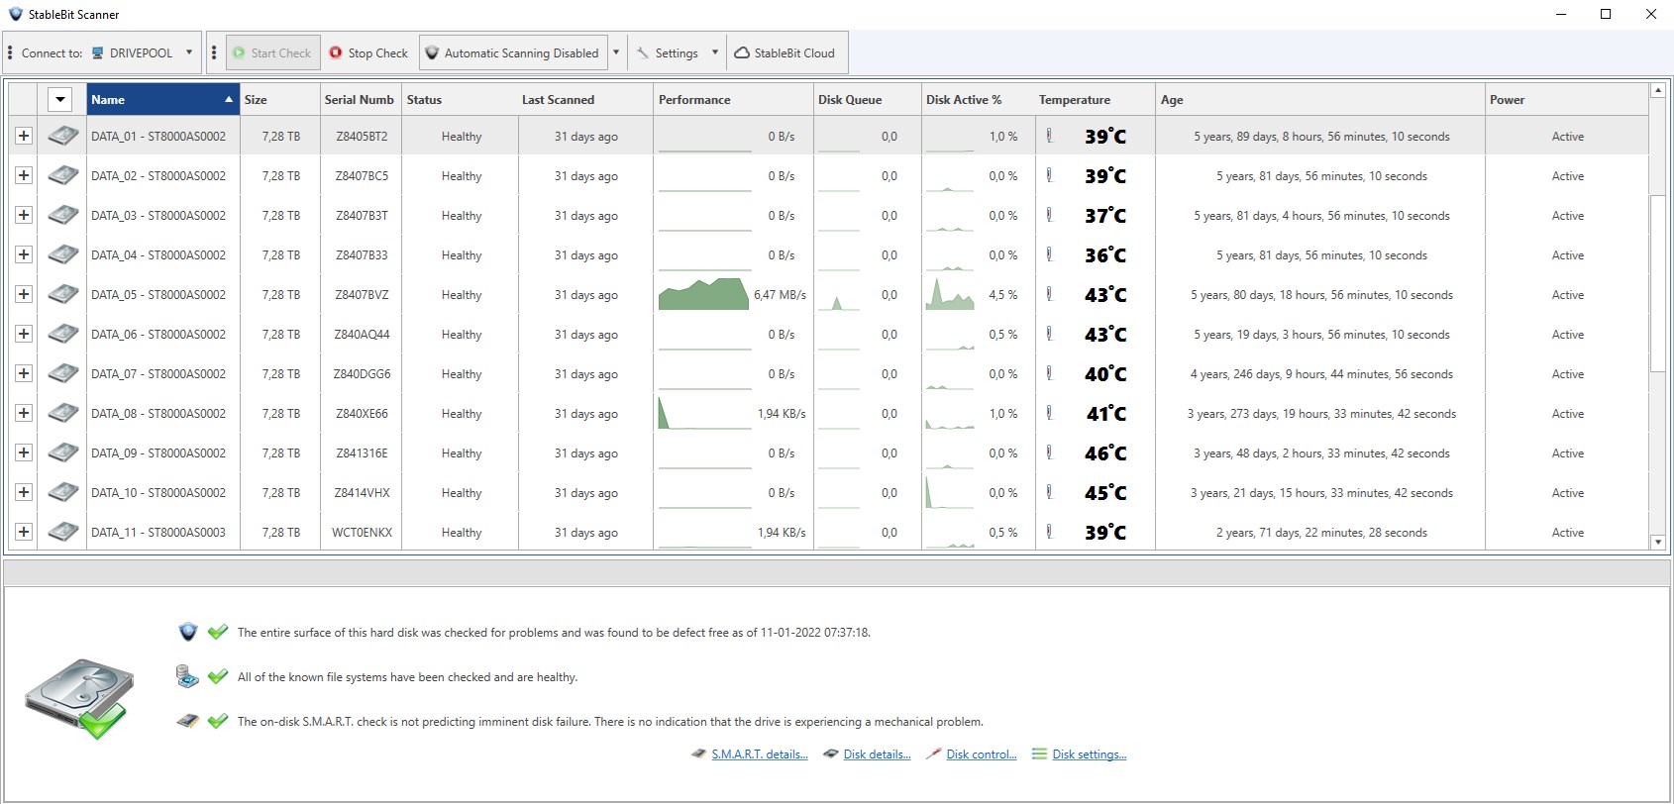Screen dimensions: 1674x804
Task: Click the DATA_08 performance graph
Action: [703, 413]
